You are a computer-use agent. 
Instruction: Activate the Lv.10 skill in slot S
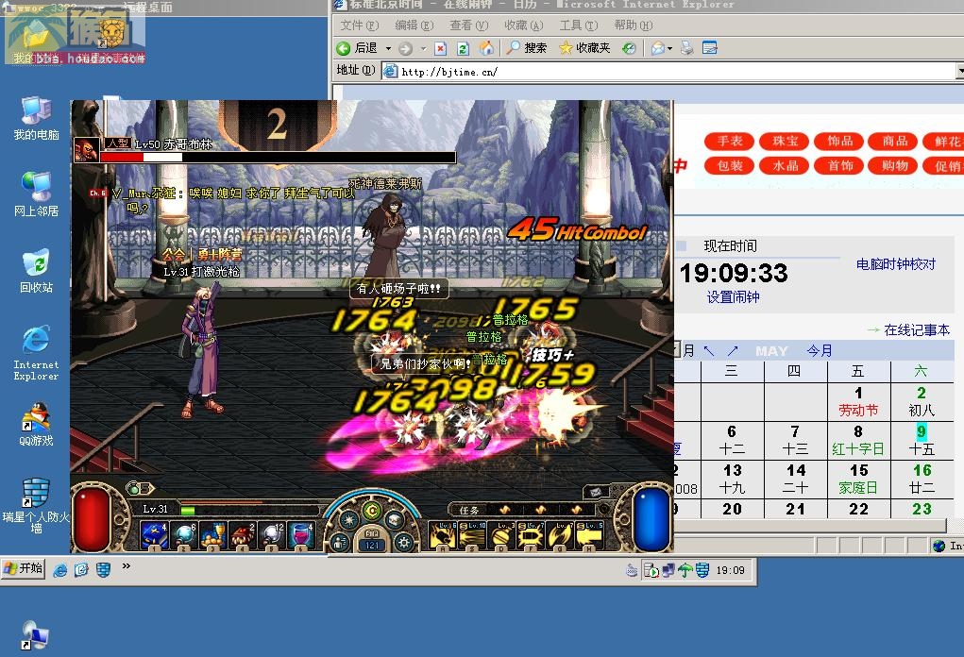tap(471, 535)
